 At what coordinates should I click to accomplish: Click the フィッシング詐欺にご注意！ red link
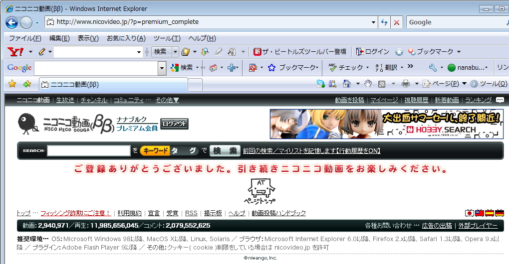tap(76, 213)
